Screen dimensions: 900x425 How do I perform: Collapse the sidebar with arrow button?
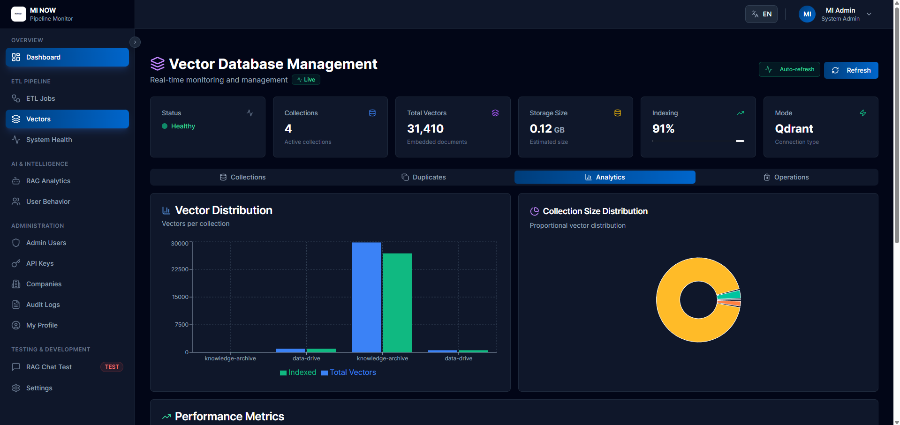tap(135, 42)
